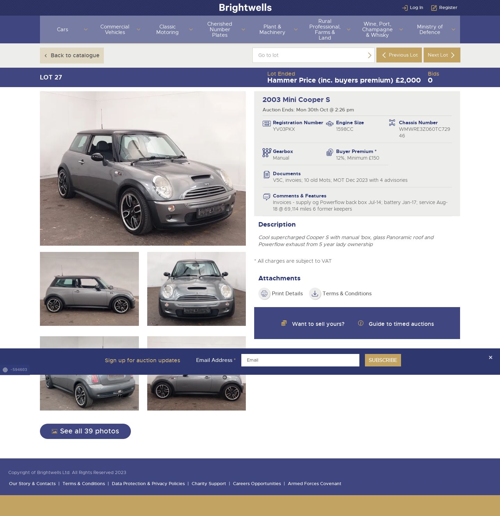Open Rural Professional, Farms & Land menu
Image resolution: width=500 pixels, height=516 pixels.
click(325, 29)
